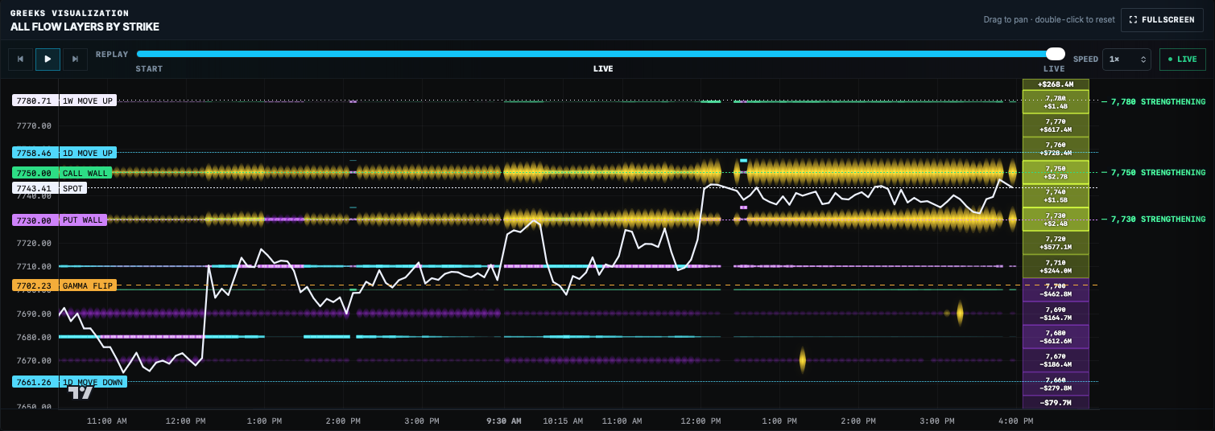Click the 10:15 AM time axis label
Screen dimensions: 1215x431
(x=564, y=421)
